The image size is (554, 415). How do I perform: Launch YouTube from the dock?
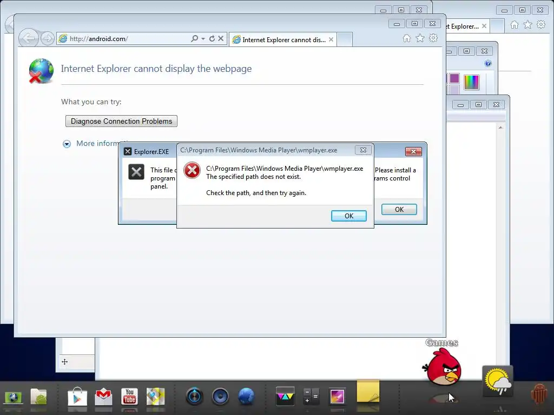[130, 397]
